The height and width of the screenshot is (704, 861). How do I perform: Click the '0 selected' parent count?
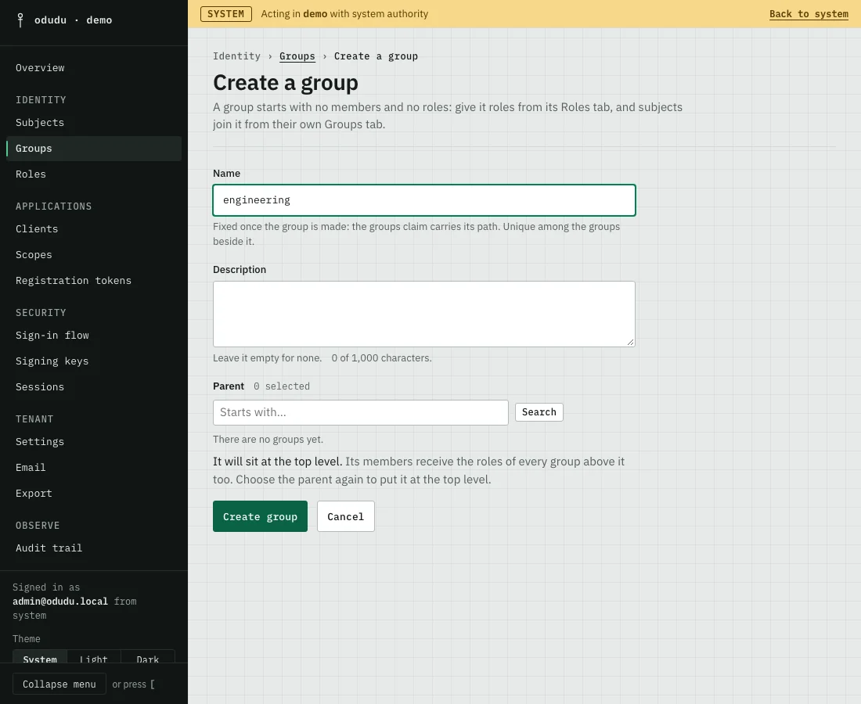pos(282,386)
